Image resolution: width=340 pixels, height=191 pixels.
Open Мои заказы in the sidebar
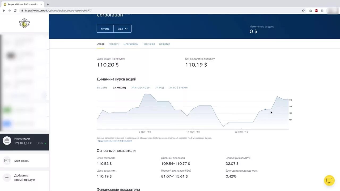pos(24,161)
